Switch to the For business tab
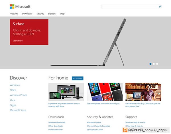The height and width of the screenshot is (134, 171). 78,78
